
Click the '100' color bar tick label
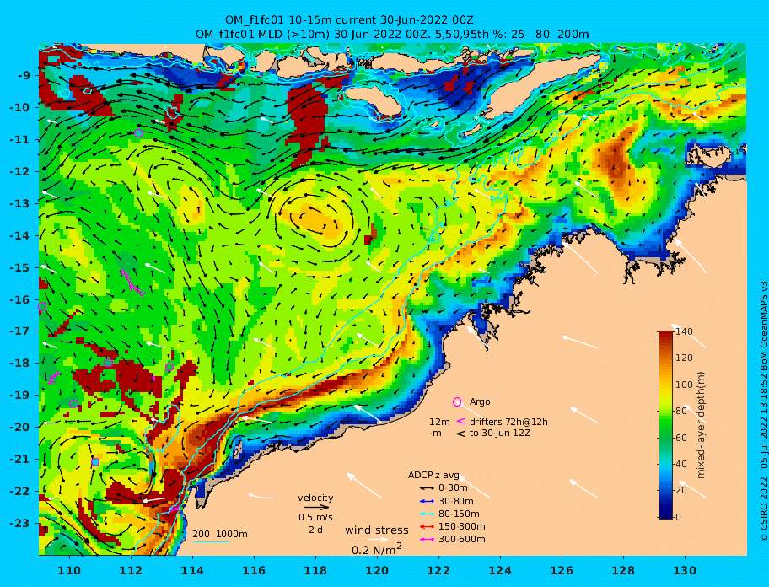684,385
